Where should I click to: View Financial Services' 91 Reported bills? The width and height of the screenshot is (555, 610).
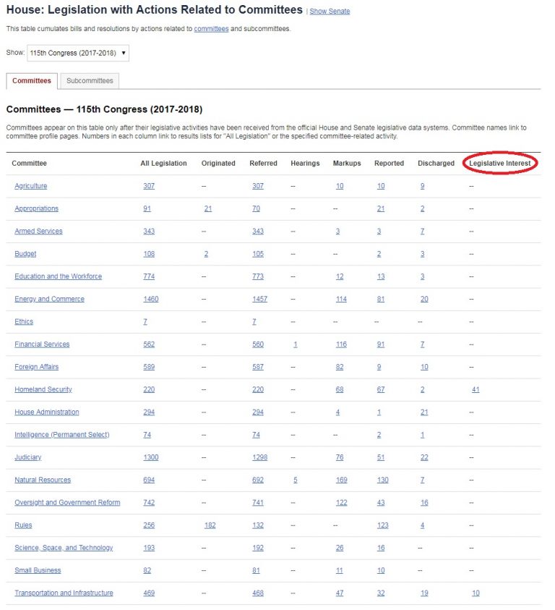coord(381,344)
